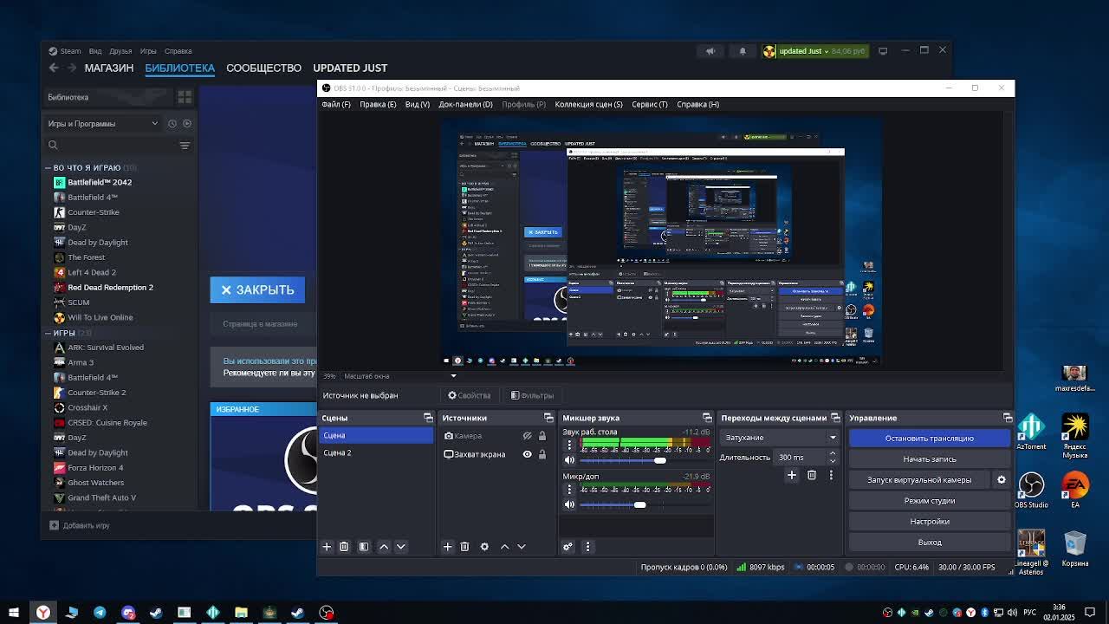The width and height of the screenshot is (1109, 624).
Task: Mute the Микр/доп audio channel
Action: tap(569, 504)
